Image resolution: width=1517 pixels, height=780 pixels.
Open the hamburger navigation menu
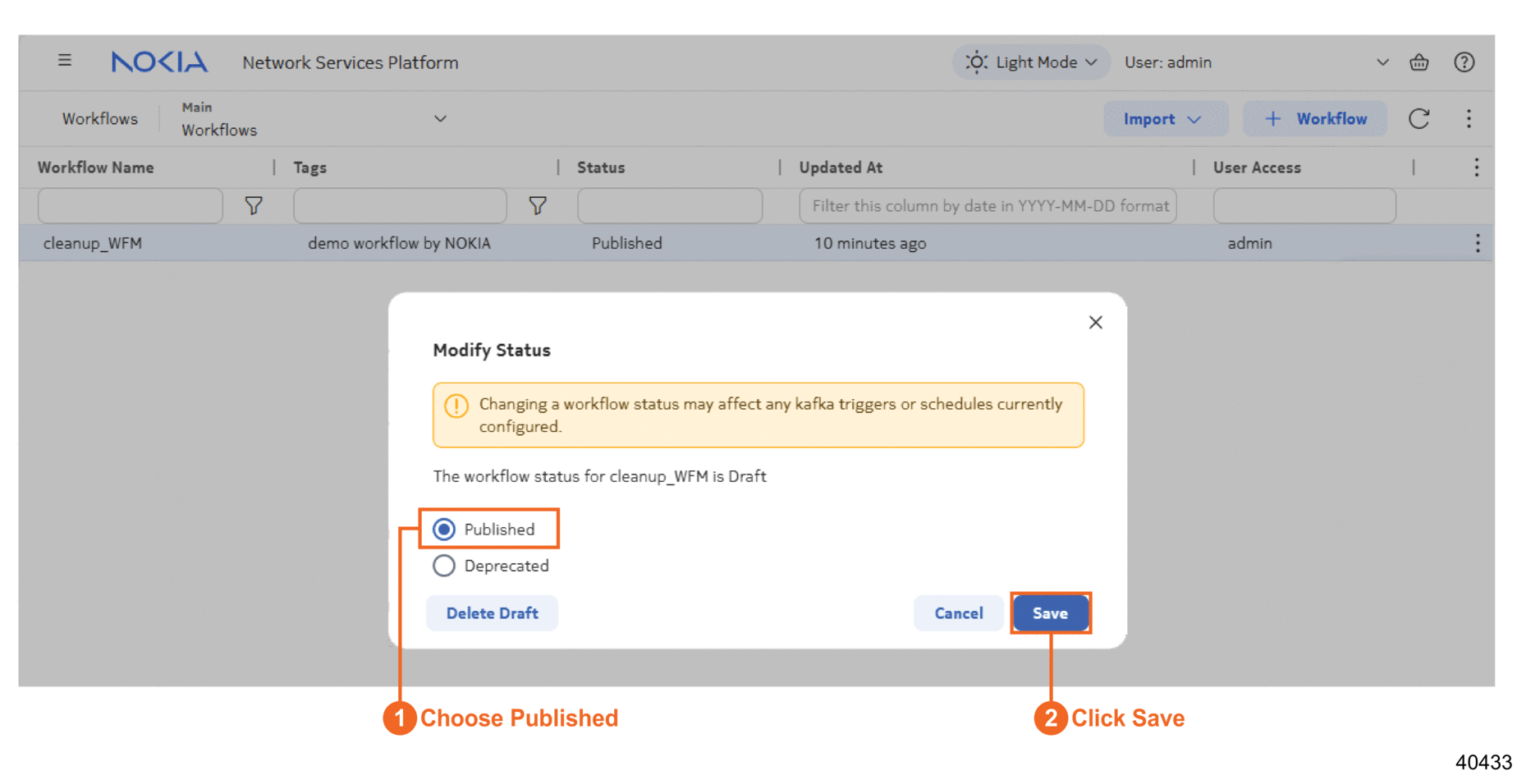click(65, 61)
